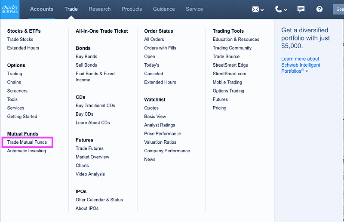Open IPO Offer Calendar & Status
Screen dimensions: 344x222
(x=99, y=200)
